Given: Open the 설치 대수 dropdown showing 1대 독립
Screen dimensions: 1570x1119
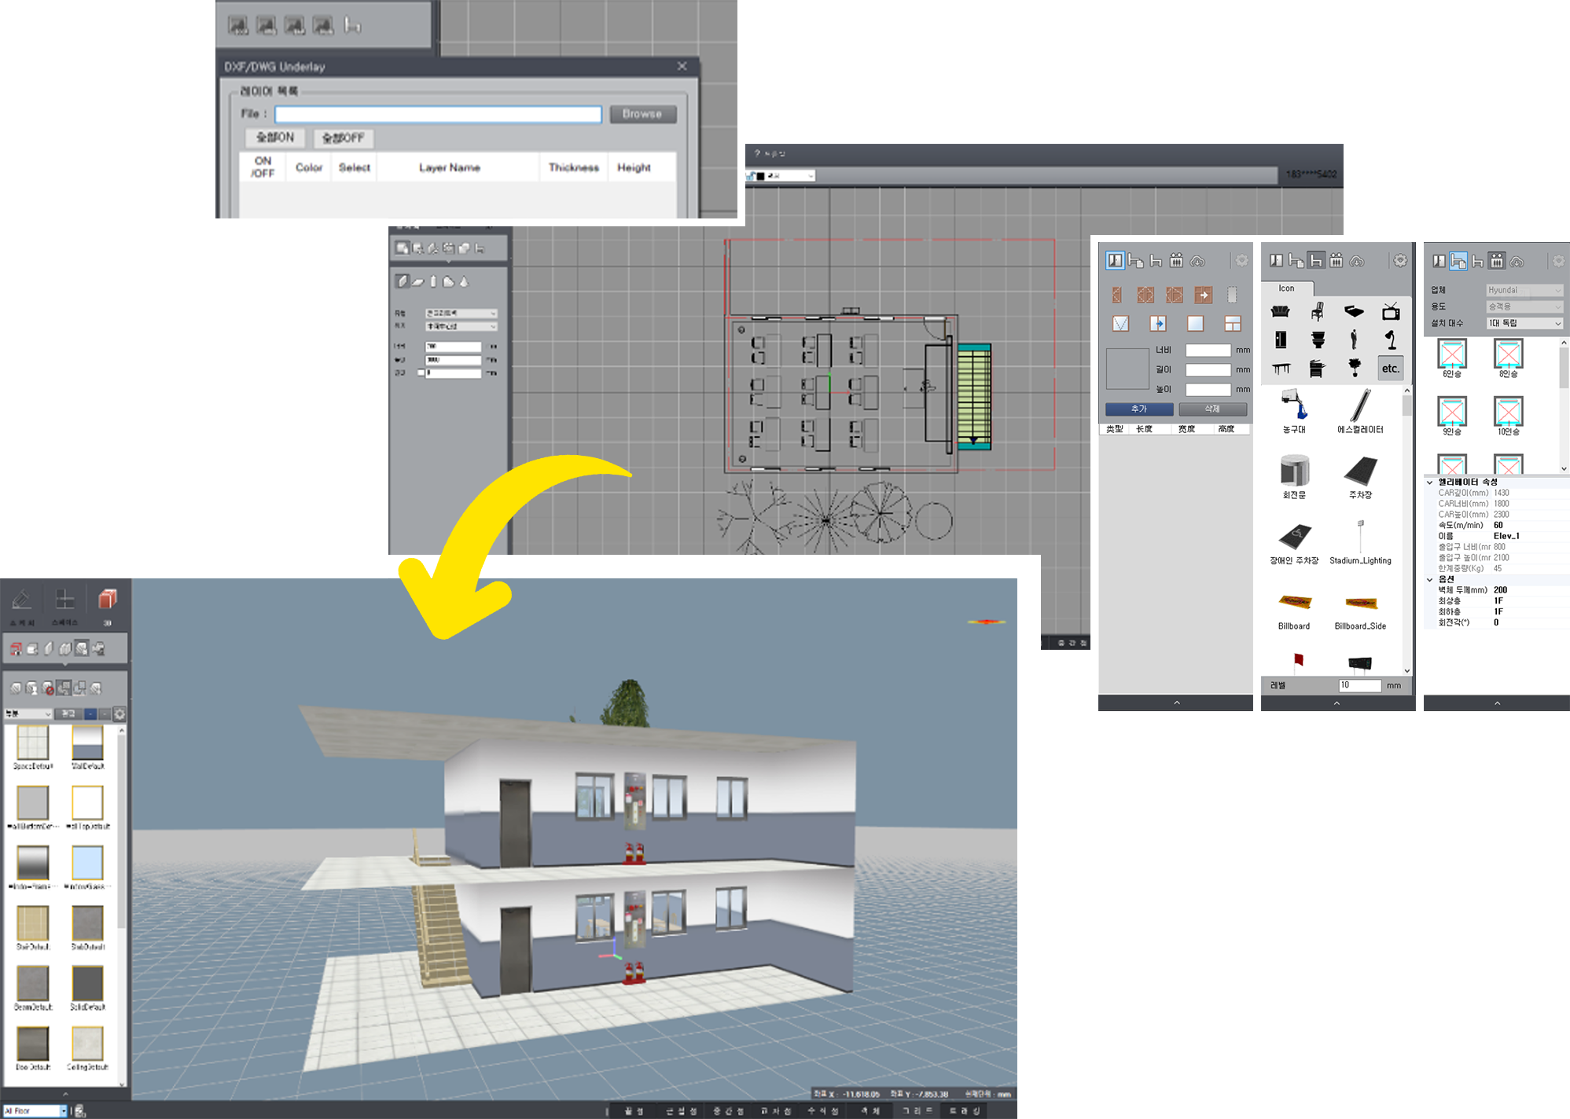Looking at the screenshot, I should (x=1524, y=323).
